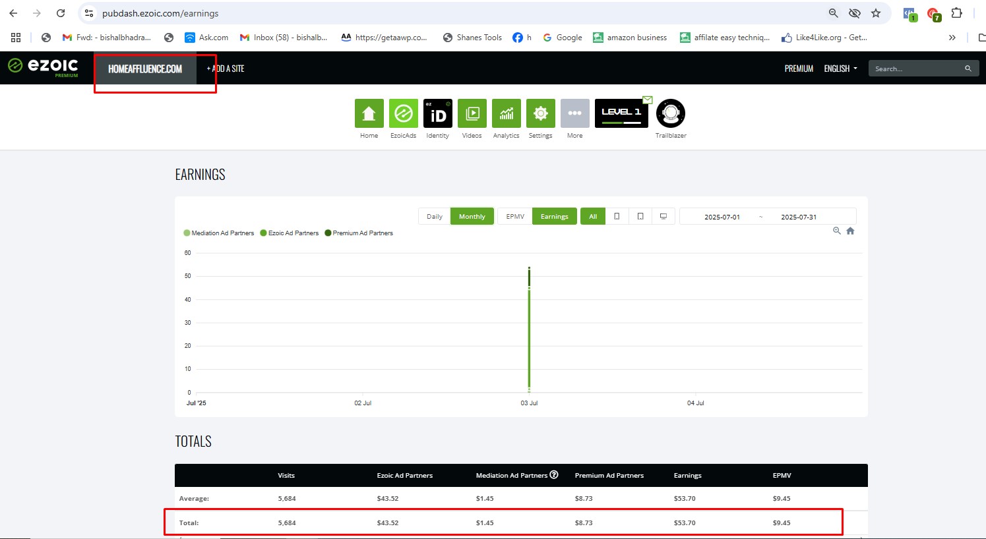Go back using the browser back arrow
Image resolution: width=986 pixels, height=539 pixels.
tap(13, 13)
